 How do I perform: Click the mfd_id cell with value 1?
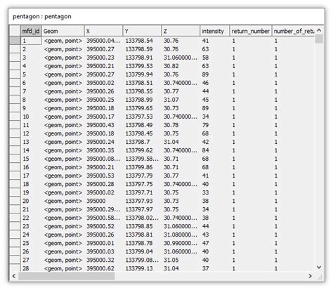[31, 41]
